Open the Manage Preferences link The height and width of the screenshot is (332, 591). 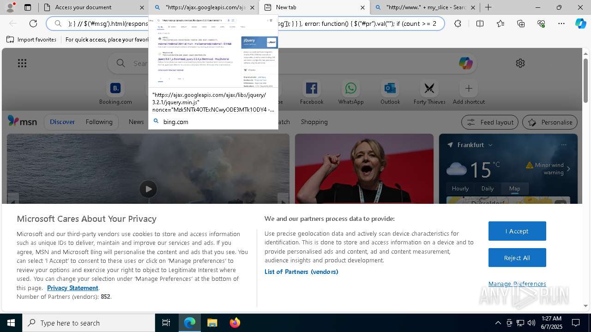click(517, 284)
